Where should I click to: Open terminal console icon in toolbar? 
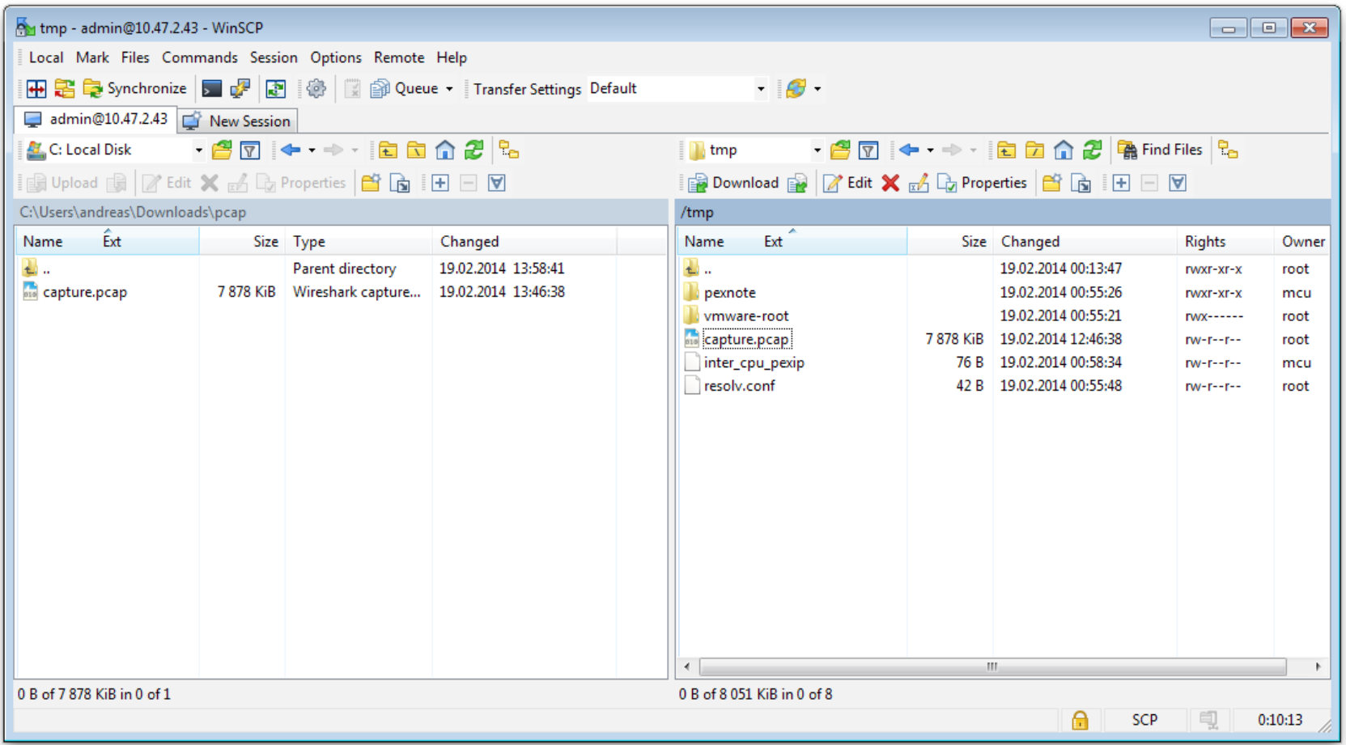pyautogui.click(x=212, y=89)
